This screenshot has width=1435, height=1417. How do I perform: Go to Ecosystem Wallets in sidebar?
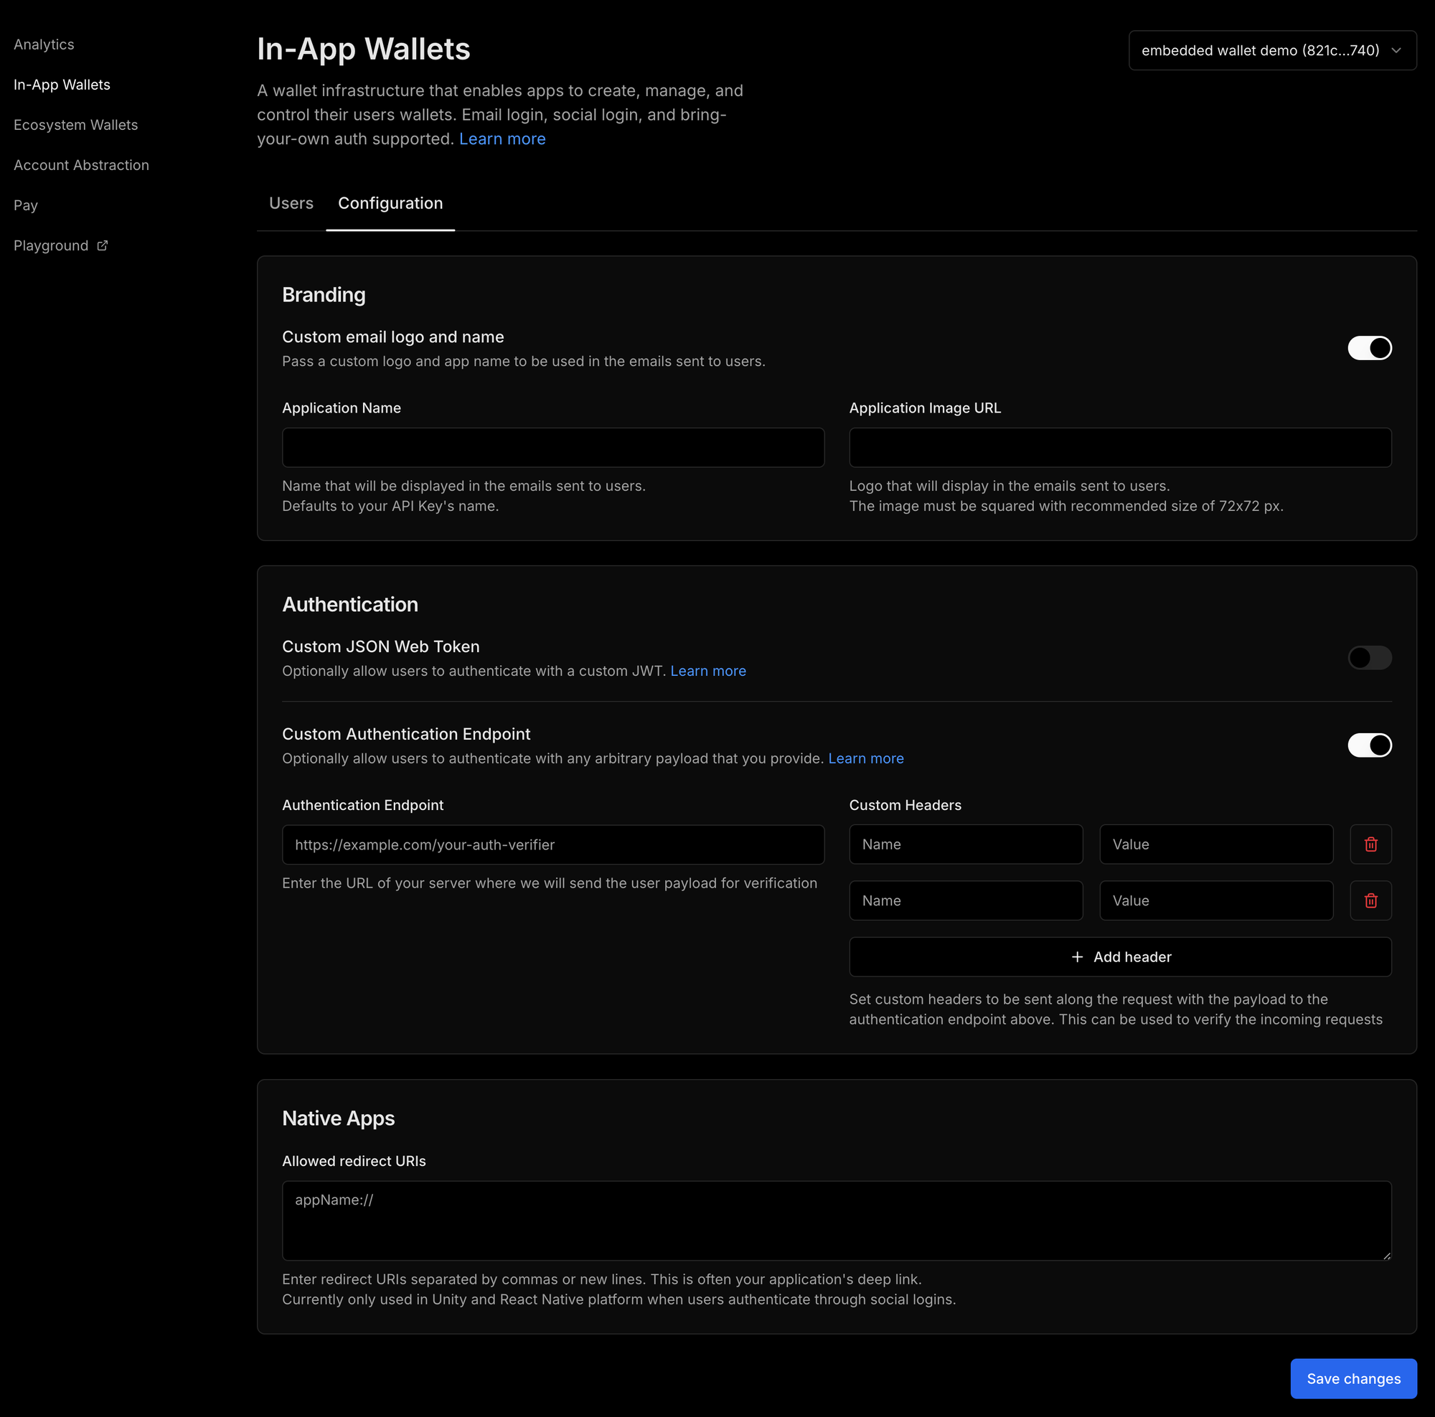(x=76, y=125)
